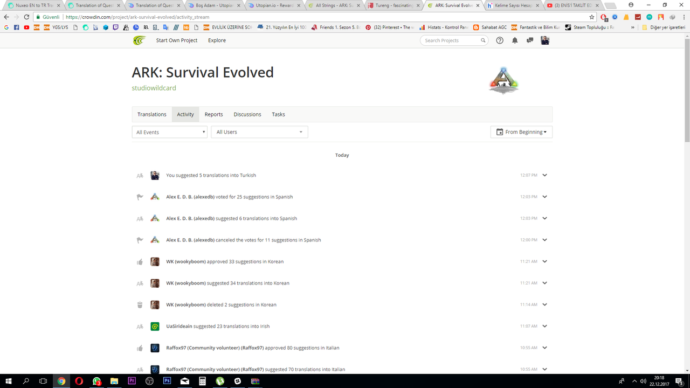Switch to the Reports tab
The width and height of the screenshot is (690, 388).
coord(213,114)
